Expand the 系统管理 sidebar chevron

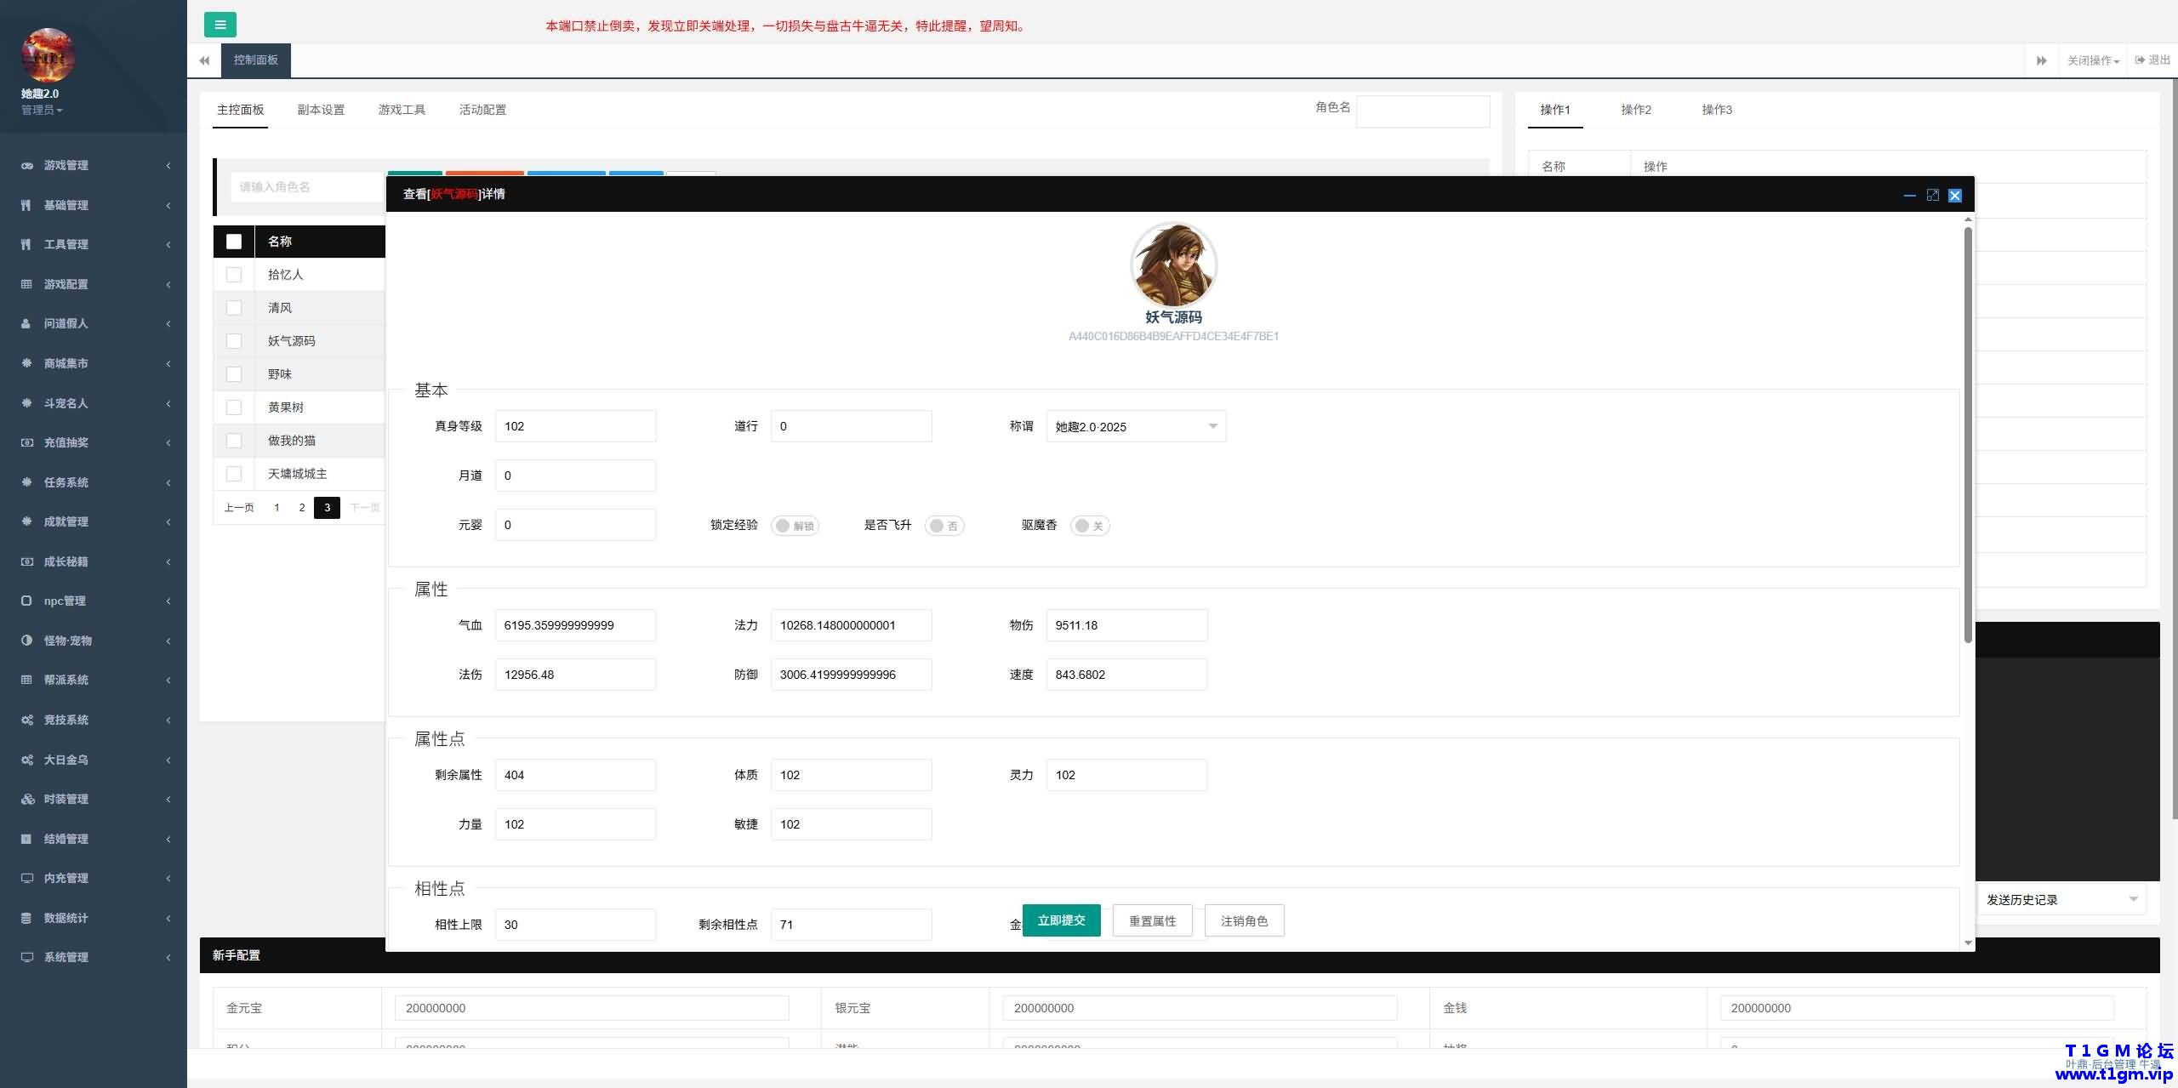coord(168,957)
